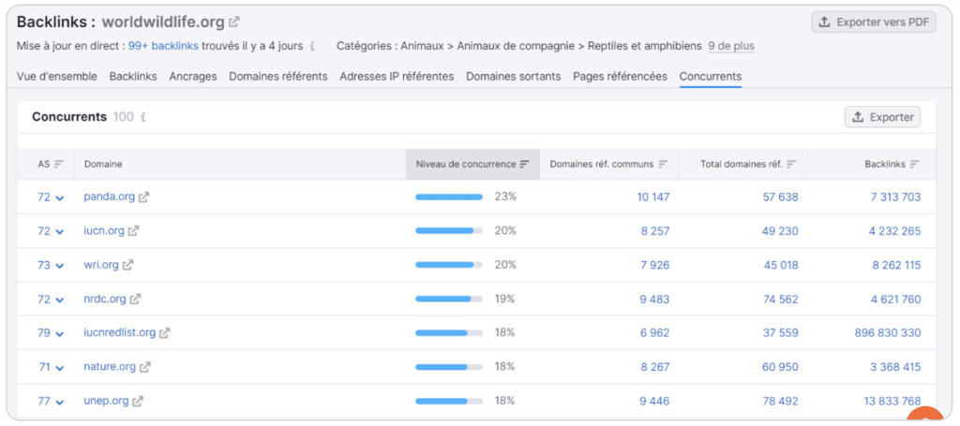Click nrdc.org 19% competition bar

[449, 299]
